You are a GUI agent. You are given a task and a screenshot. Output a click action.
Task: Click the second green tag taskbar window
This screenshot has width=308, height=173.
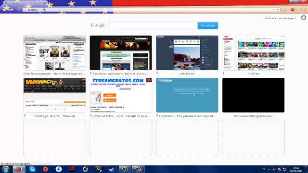(x=138, y=169)
